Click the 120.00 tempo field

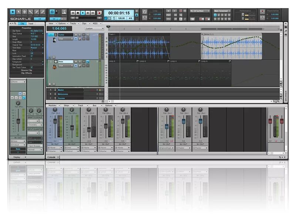tap(121, 18)
